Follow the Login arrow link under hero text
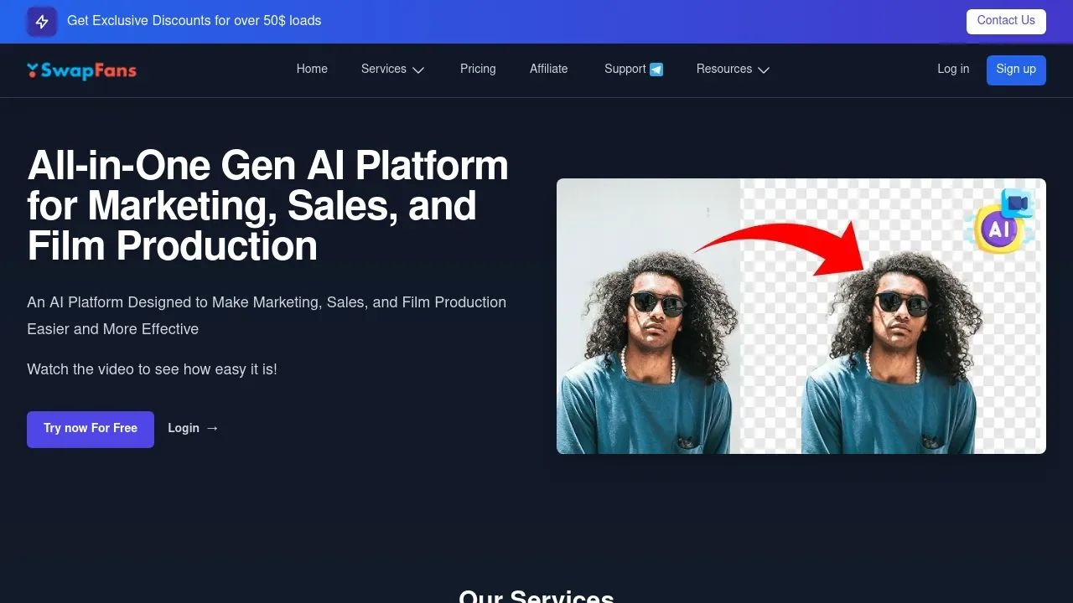The width and height of the screenshot is (1073, 603). (193, 429)
